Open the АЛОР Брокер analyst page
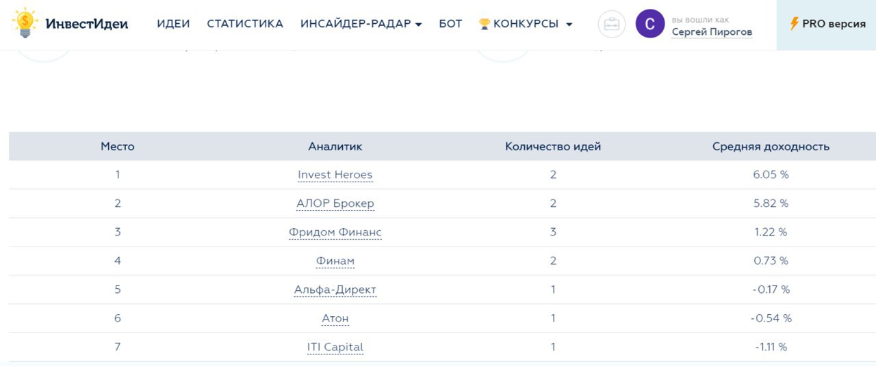876x366 pixels. (335, 203)
